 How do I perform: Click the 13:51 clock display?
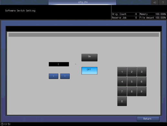7,124
